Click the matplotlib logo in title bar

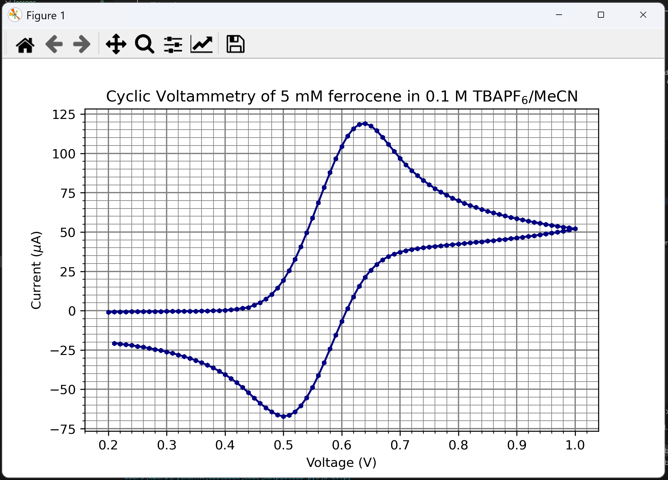click(x=15, y=15)
